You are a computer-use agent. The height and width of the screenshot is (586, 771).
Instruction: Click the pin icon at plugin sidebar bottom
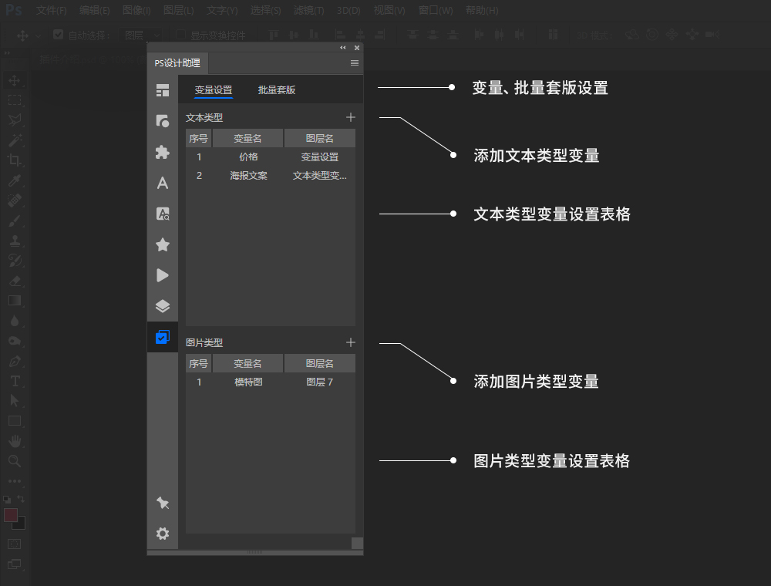click(162, 503)
